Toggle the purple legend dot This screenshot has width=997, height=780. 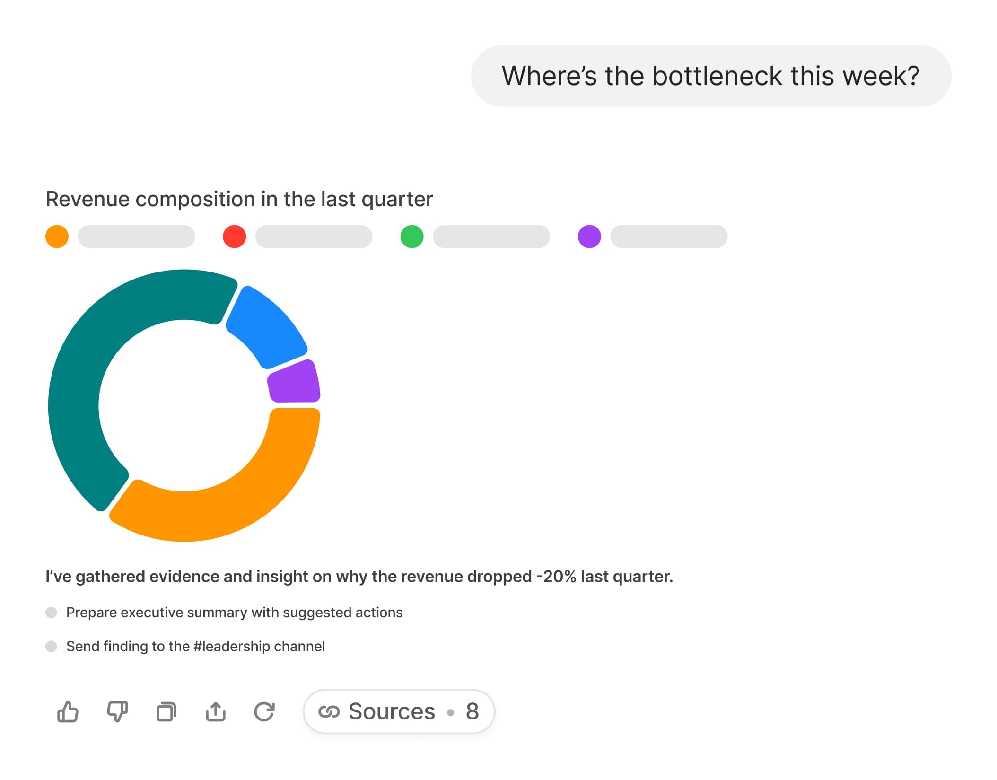coord(589,237)
